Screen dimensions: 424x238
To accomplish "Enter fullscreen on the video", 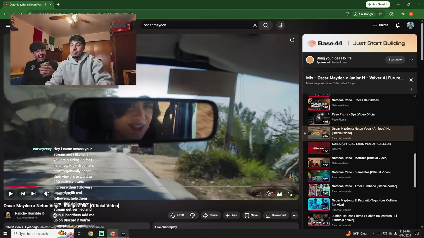I will coord(290,194).
